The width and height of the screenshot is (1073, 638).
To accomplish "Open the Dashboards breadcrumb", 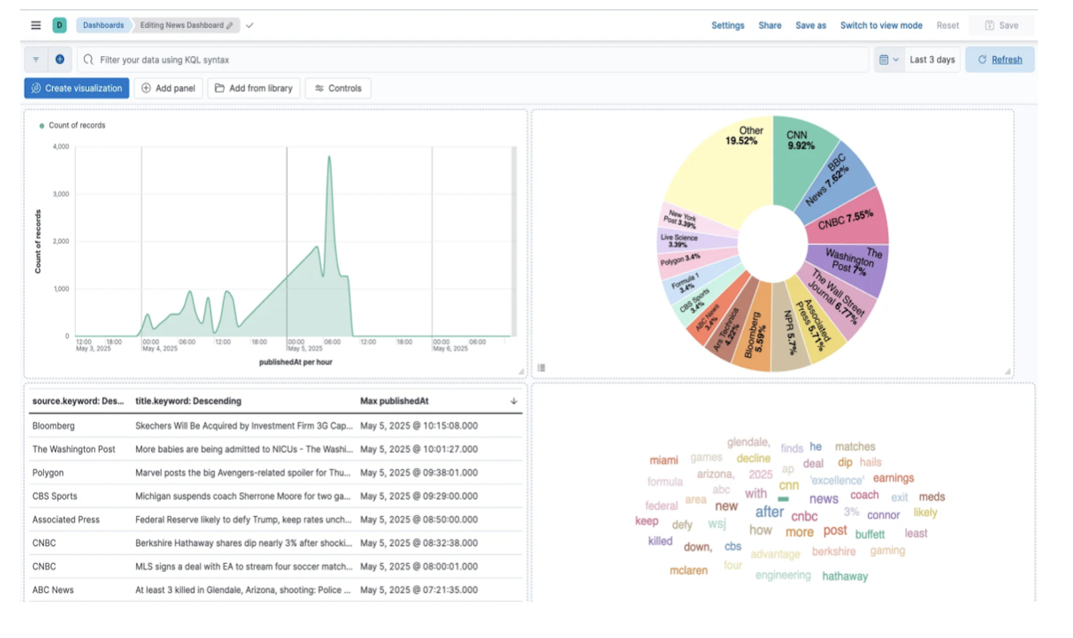I will tap(104, 25).
